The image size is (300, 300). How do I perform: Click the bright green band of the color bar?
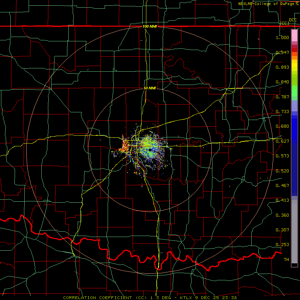pos(294,91)
